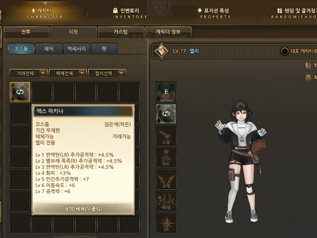Select the Ex Machina costume in the first inventory slot
The height and width of the screenshot is (238, 317).
point(20,92)
